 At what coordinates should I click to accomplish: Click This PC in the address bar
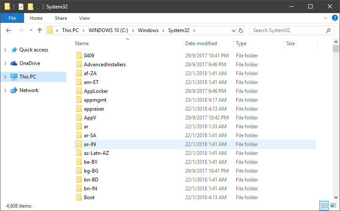coord(70,30)
